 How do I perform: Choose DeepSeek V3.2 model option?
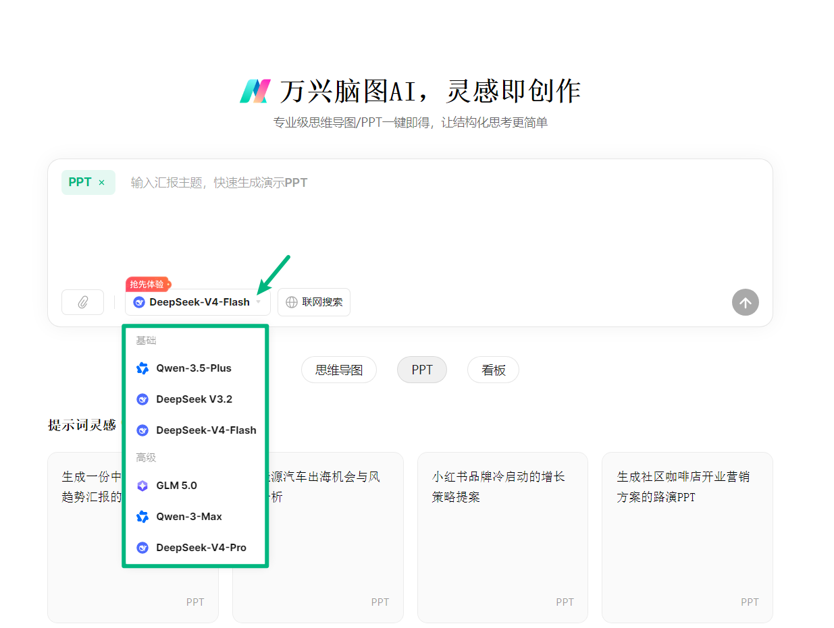(196, 399)
